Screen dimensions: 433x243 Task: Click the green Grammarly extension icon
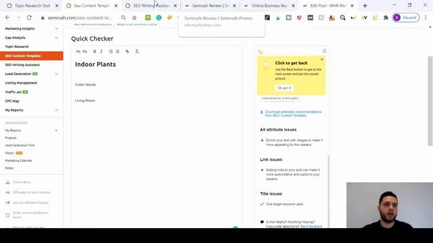pos(159,18)
